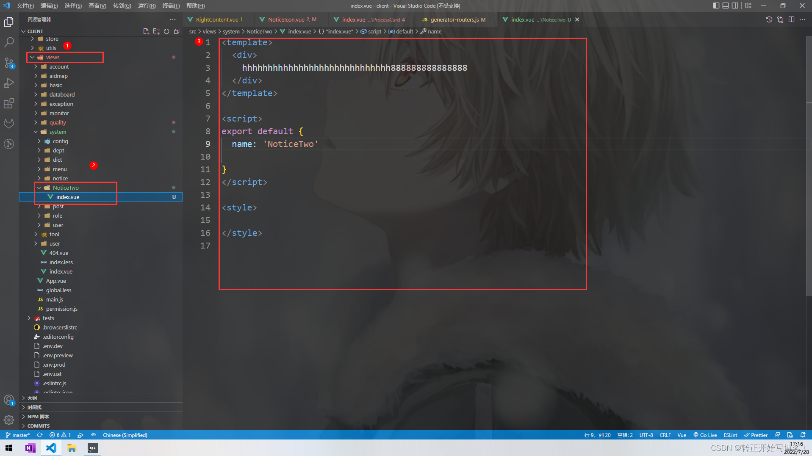Toggle the secondary sidebar layout button

click(735, 6)
